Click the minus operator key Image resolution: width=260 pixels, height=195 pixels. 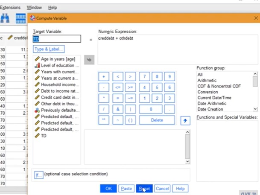click(104, 87)
